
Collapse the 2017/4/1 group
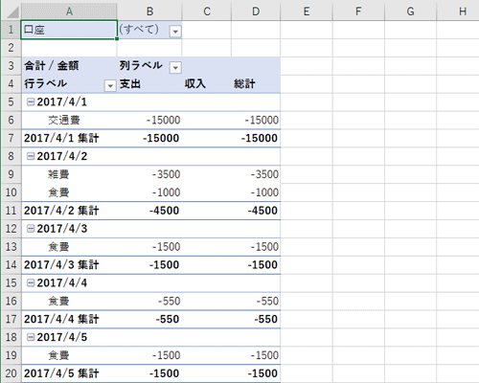(31, 101)
